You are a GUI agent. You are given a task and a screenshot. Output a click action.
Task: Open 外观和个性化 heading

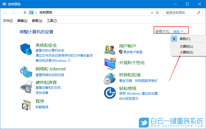tap(132, 63)
